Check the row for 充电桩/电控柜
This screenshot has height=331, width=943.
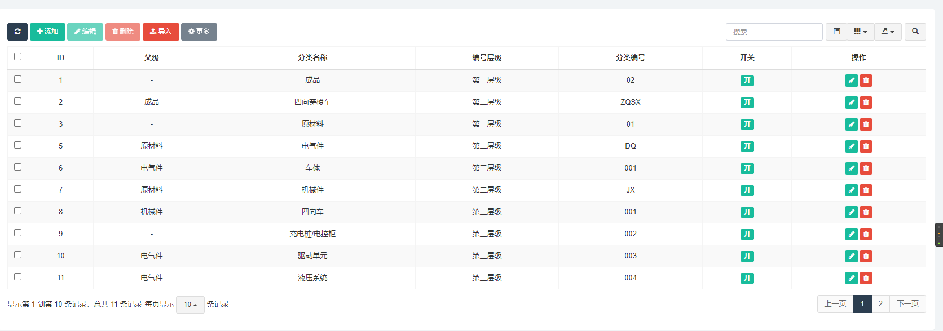click(18, 233)
